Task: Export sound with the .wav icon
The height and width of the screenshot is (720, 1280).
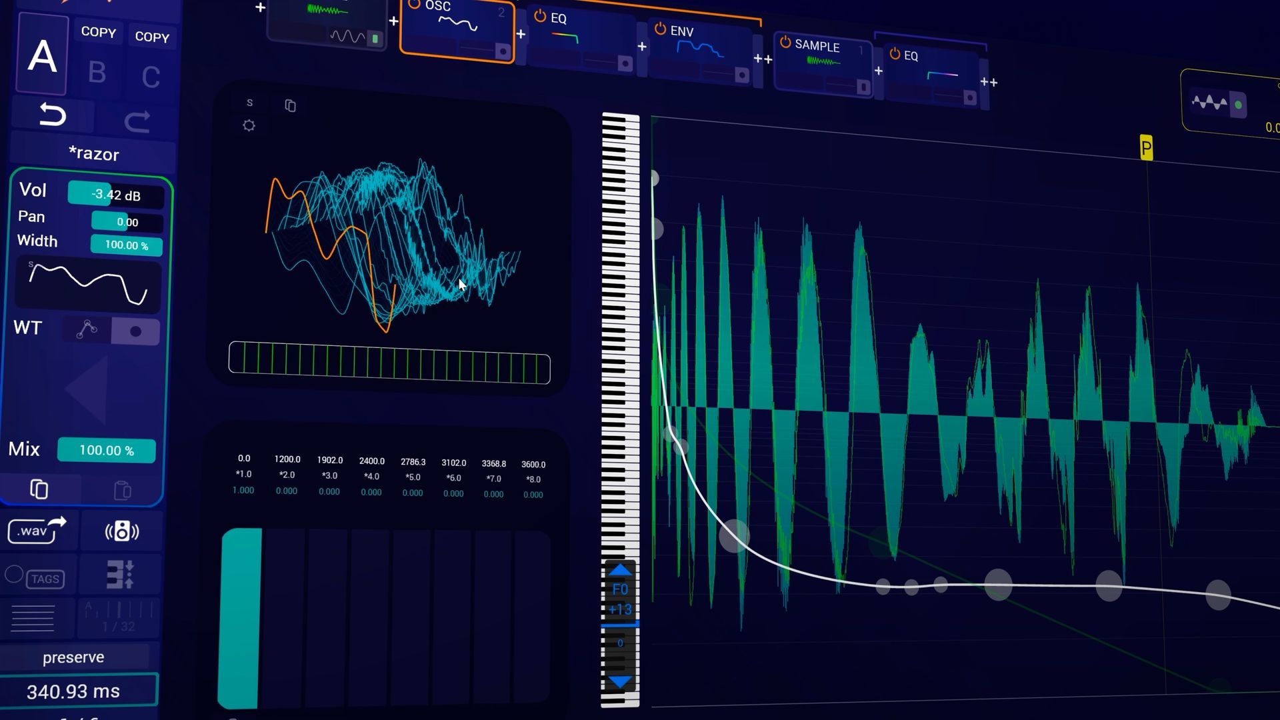Action: point(37,531)
